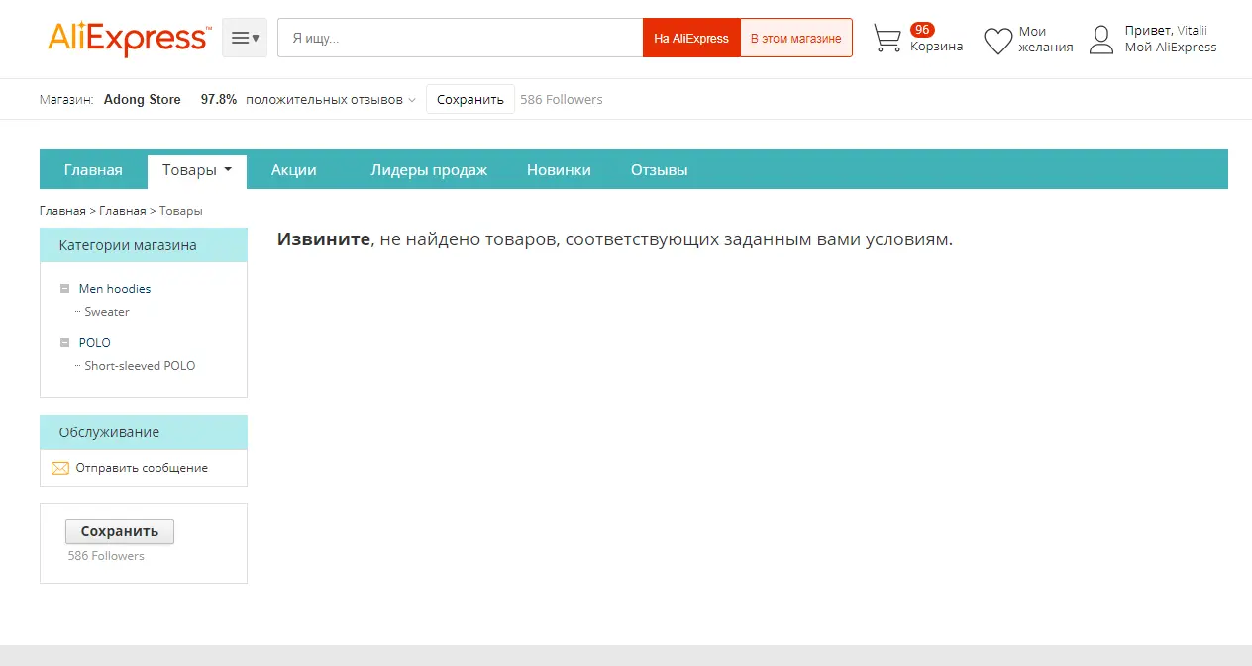Switch to 'Акции' tab
Viewport: 1252px width, 666px height.
coord(294,169)
